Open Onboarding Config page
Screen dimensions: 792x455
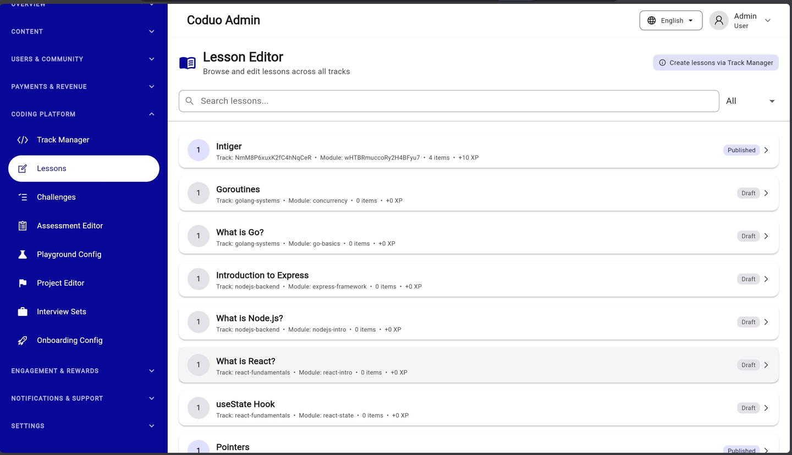[84, 340]
